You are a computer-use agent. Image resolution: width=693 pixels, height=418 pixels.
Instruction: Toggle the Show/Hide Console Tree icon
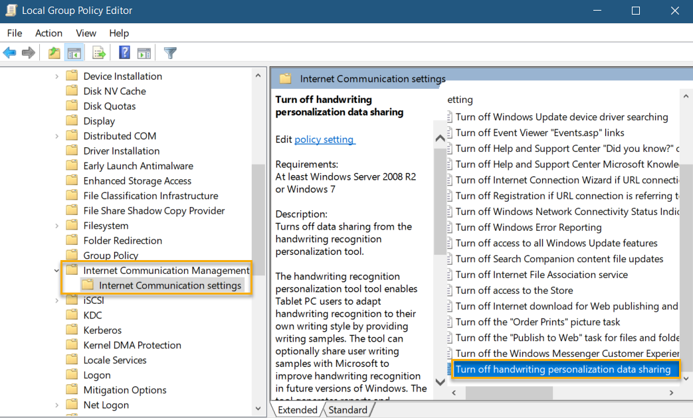74,52
